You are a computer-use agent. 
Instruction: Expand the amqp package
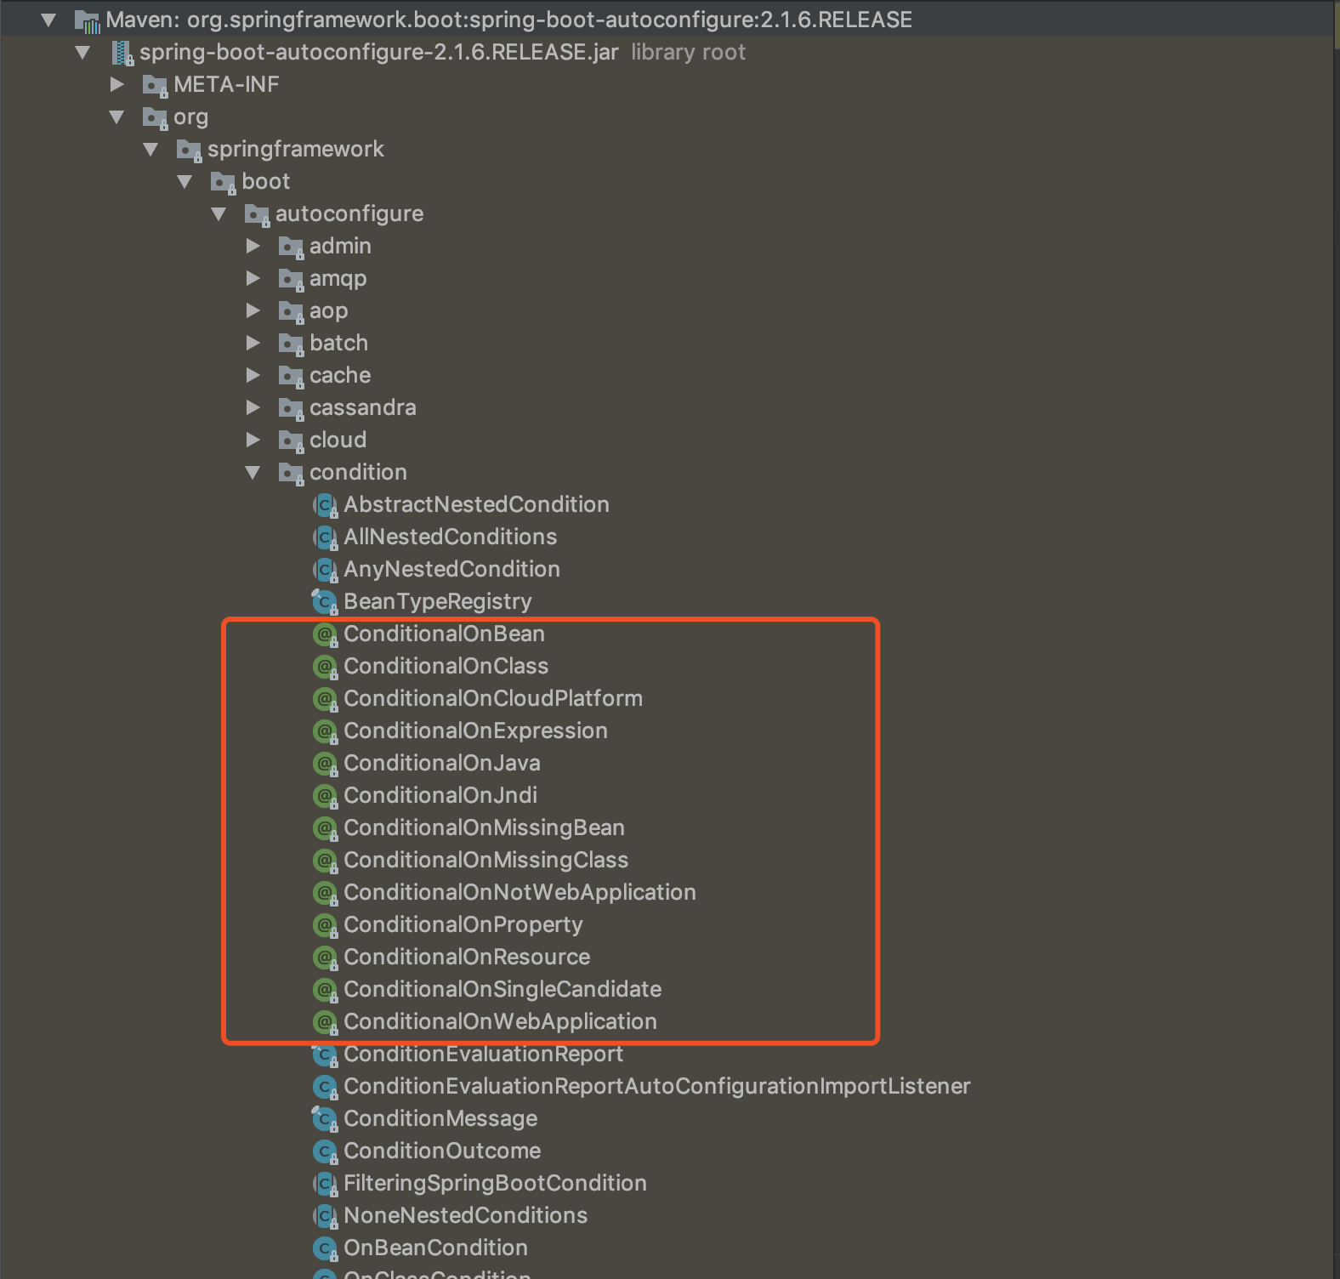(253, 278)
